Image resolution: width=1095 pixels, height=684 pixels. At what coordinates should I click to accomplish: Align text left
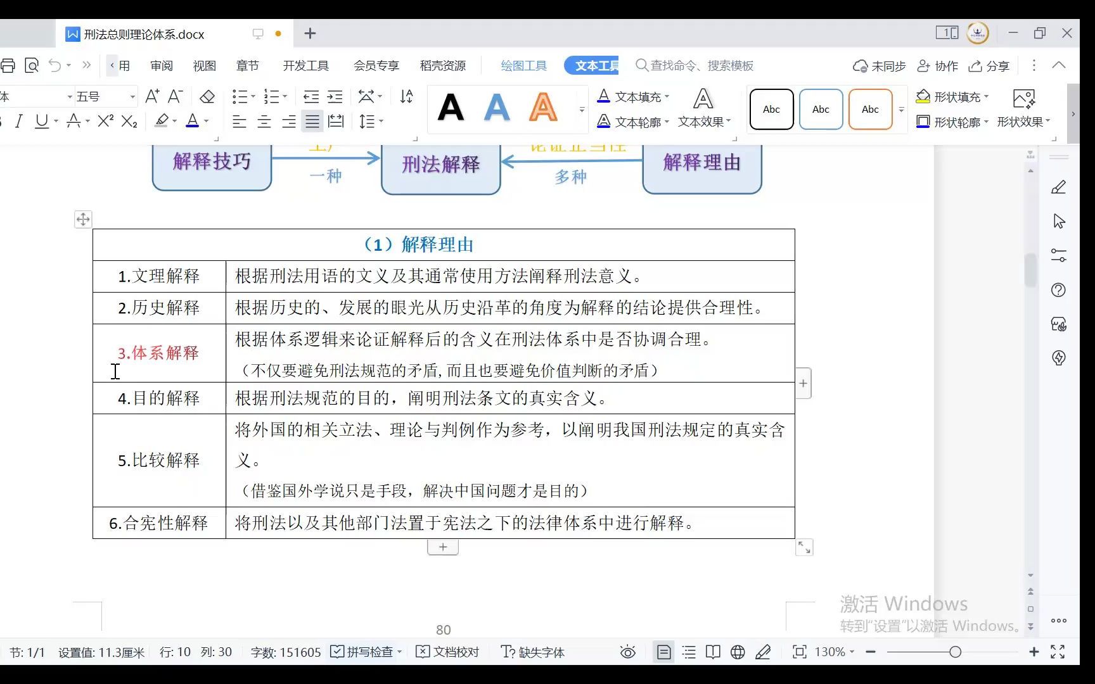pyautogui.click(x=240, y=121)
